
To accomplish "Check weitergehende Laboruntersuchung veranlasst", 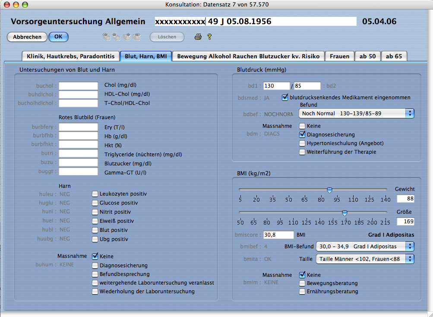I will pos(95,283).
